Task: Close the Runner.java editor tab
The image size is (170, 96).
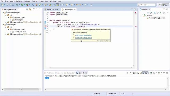Action: 75,10
